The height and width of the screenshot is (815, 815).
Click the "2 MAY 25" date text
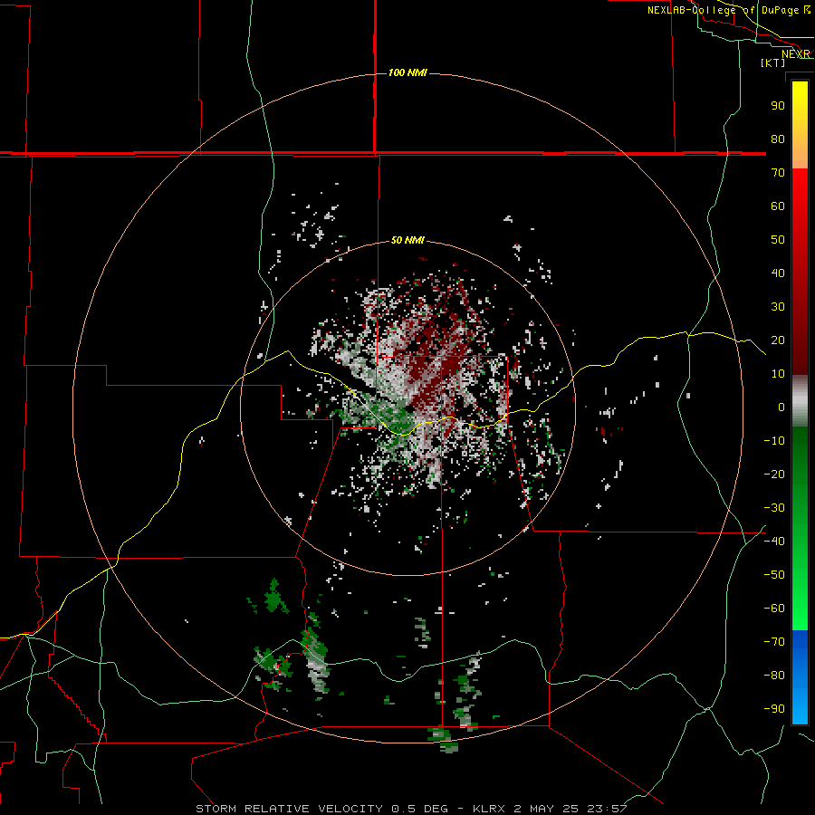pos(547,809)
